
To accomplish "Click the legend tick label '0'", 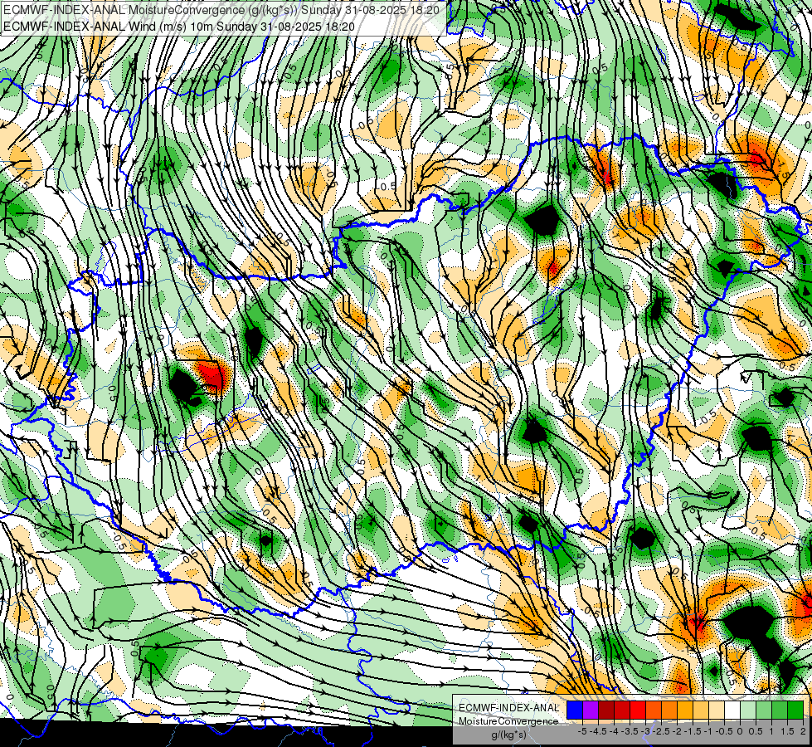I will [x=740, y=731].
